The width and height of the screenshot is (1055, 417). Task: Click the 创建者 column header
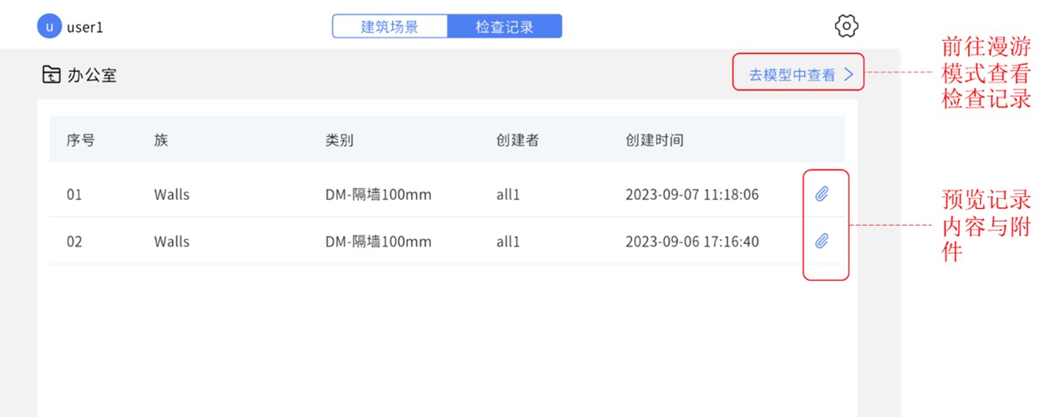517,140
